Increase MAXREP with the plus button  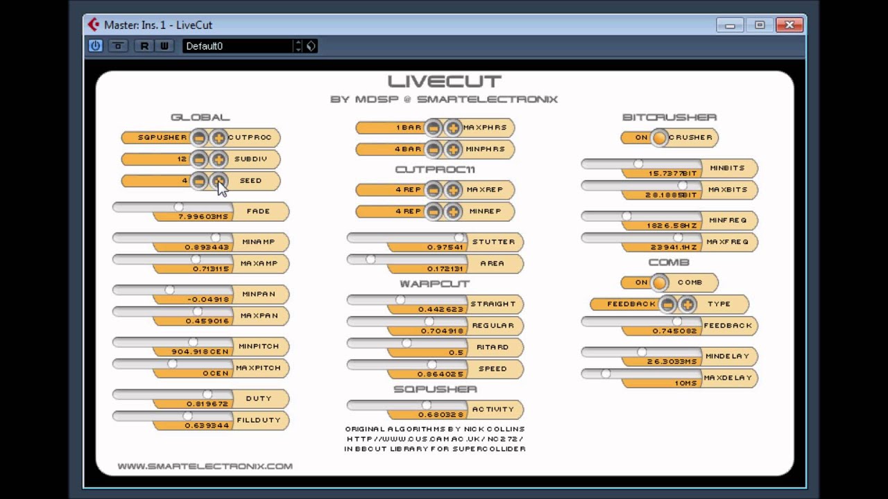pos(453,189)
